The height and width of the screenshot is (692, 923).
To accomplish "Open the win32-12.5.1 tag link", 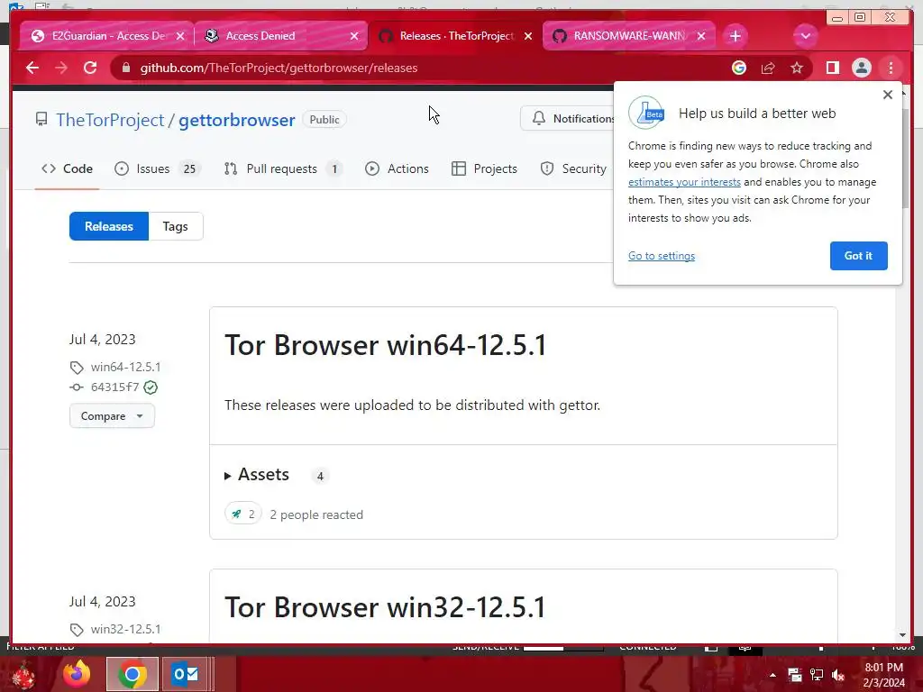I will tap(125, 629).
